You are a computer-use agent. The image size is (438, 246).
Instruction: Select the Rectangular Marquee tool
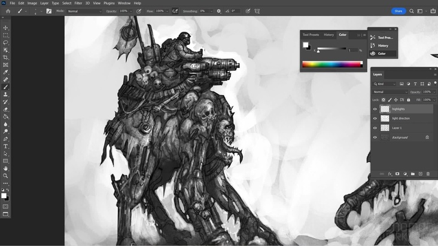[5, 35]
